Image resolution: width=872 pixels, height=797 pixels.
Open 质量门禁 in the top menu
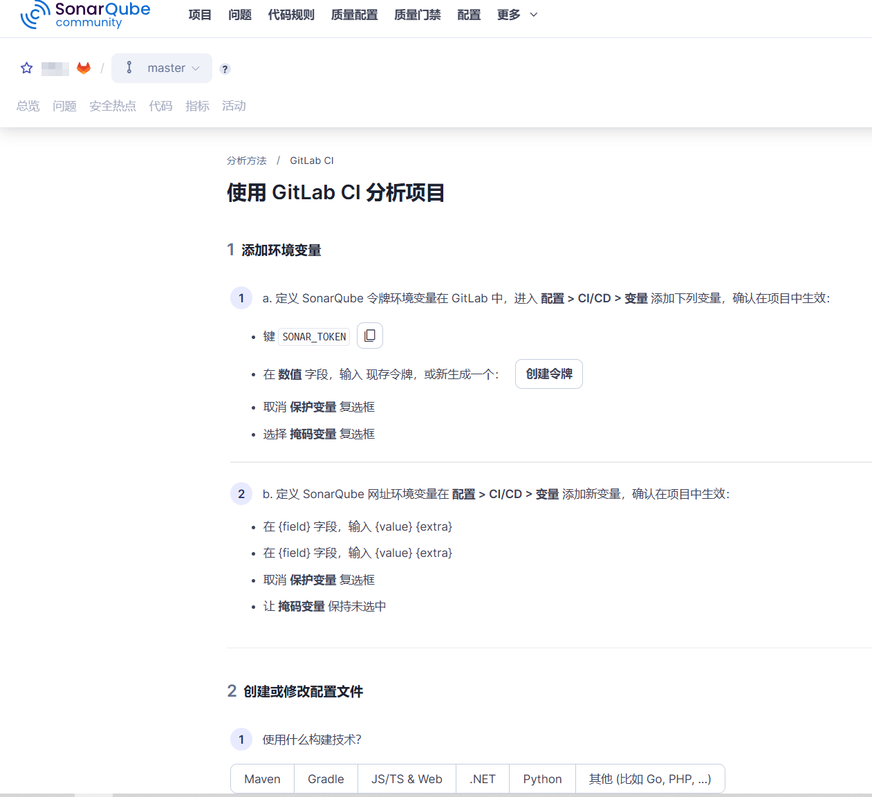pos(417,15)
